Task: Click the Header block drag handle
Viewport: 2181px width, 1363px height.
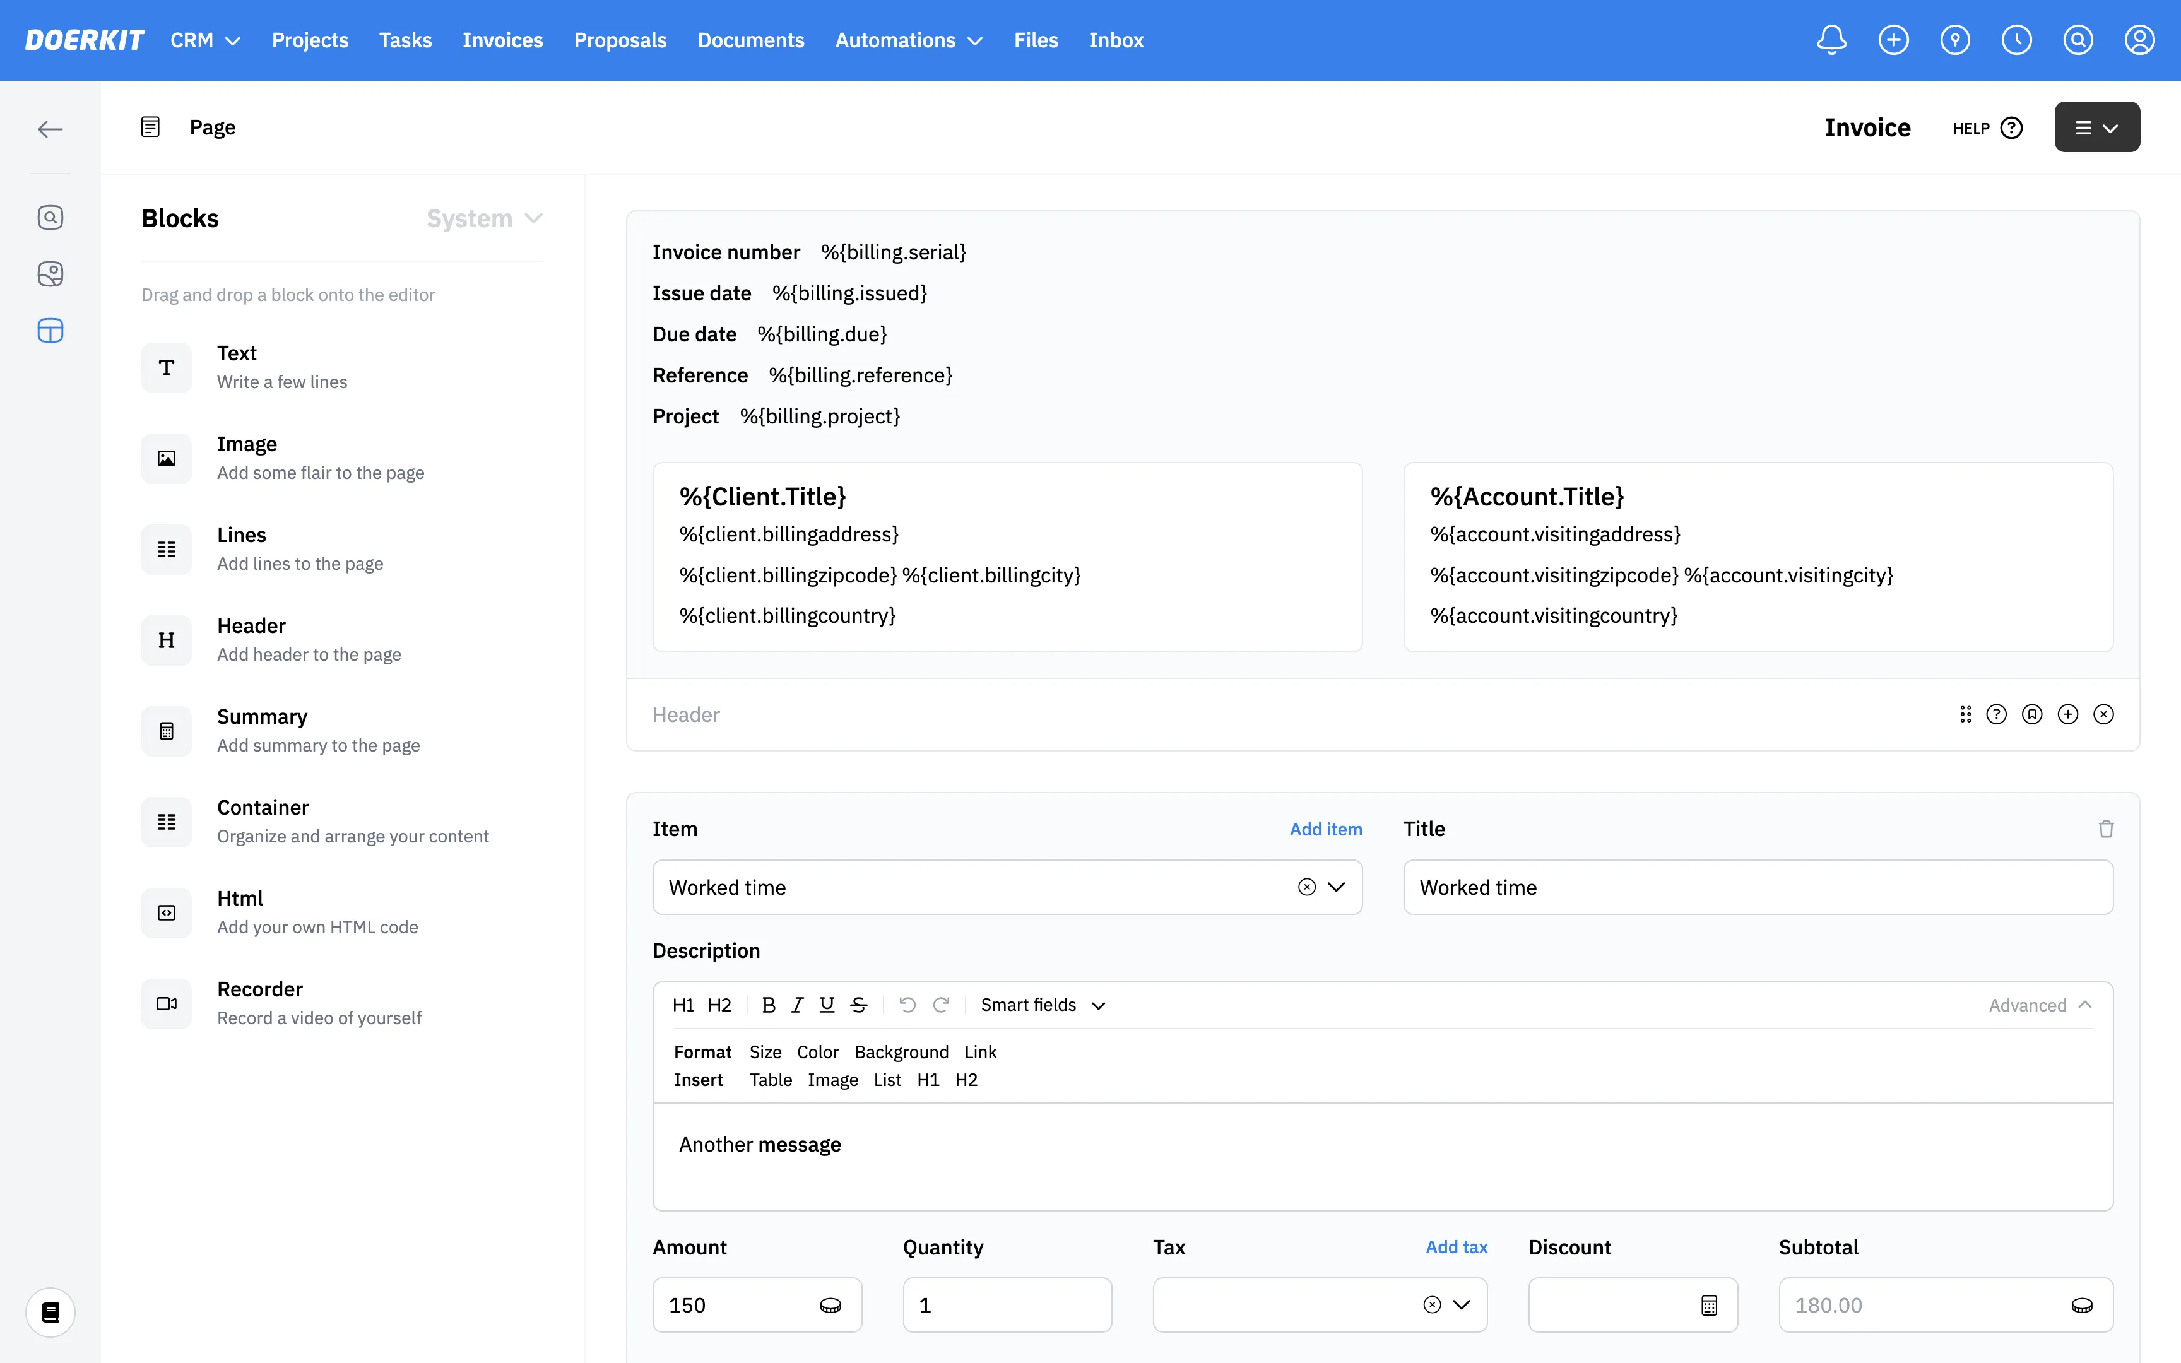Action: click(x=1965, y=714)
